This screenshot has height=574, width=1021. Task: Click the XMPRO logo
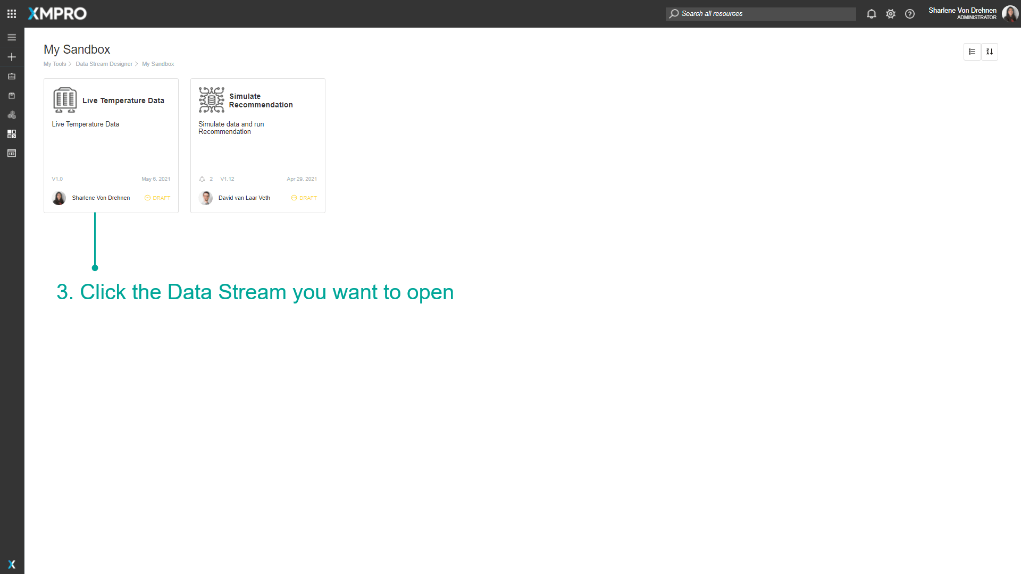click(x=56, y=13)
